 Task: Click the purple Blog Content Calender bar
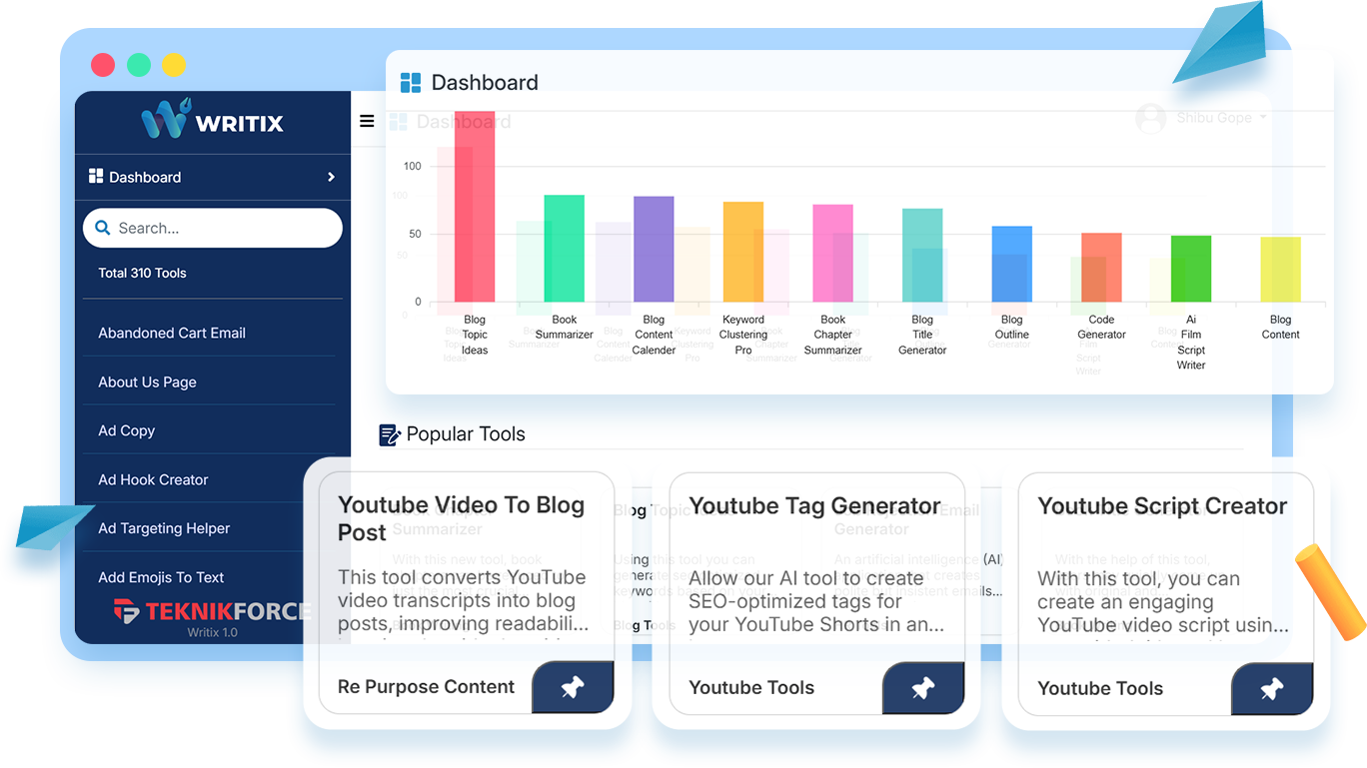(654, 249)
